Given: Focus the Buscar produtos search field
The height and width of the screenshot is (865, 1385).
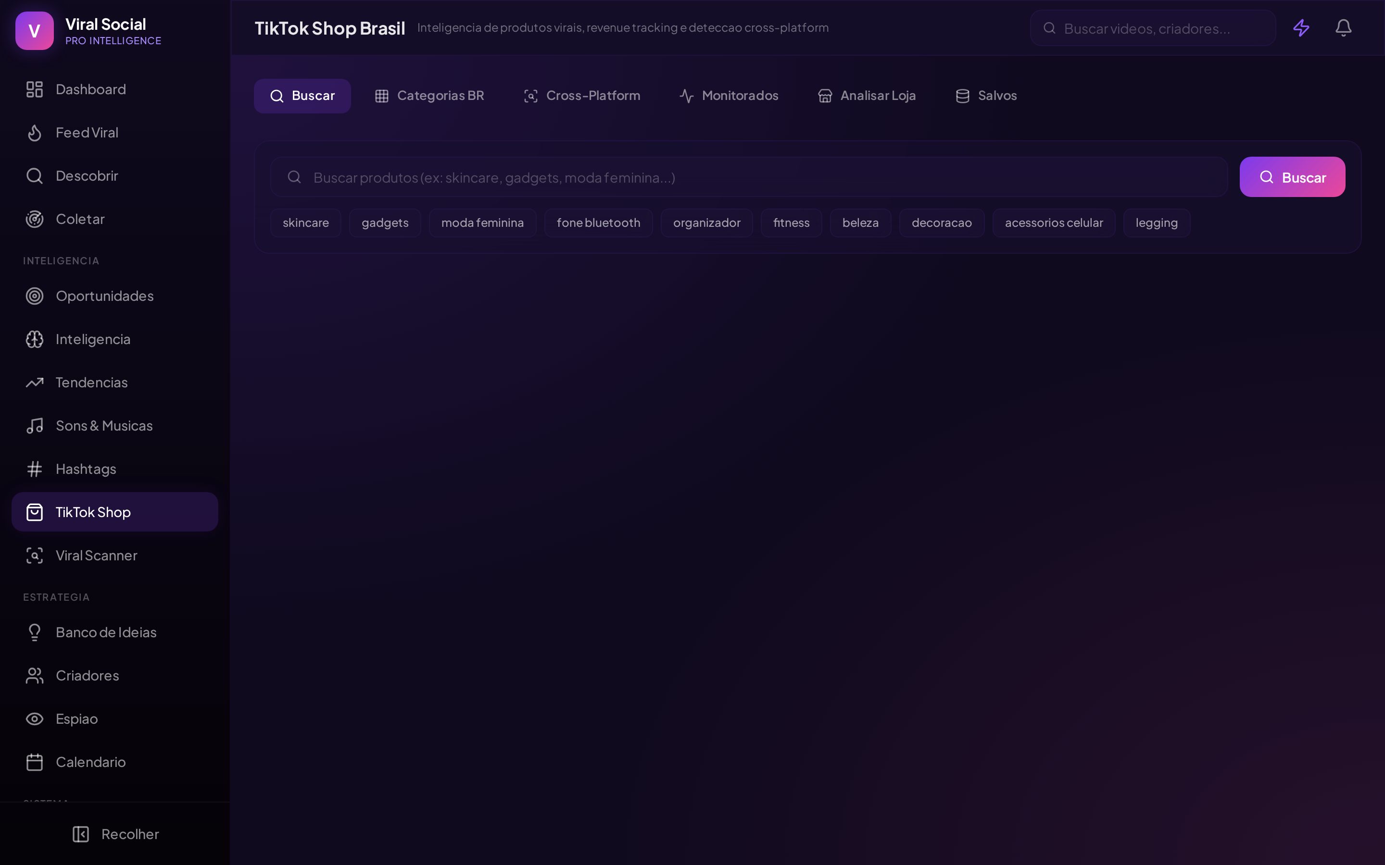Looking at the screenshot, I should click(x=749, y=177).
